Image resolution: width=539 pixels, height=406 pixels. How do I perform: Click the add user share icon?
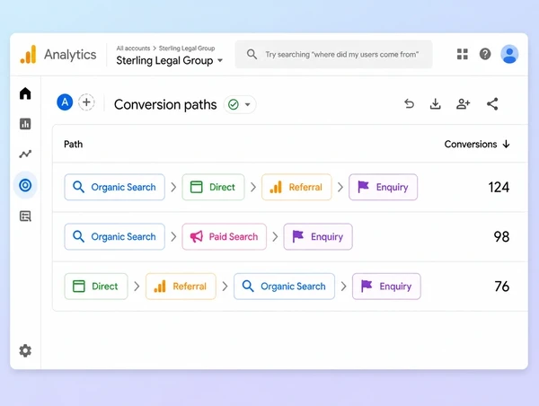pyautogui.click(x=463, y=103)
